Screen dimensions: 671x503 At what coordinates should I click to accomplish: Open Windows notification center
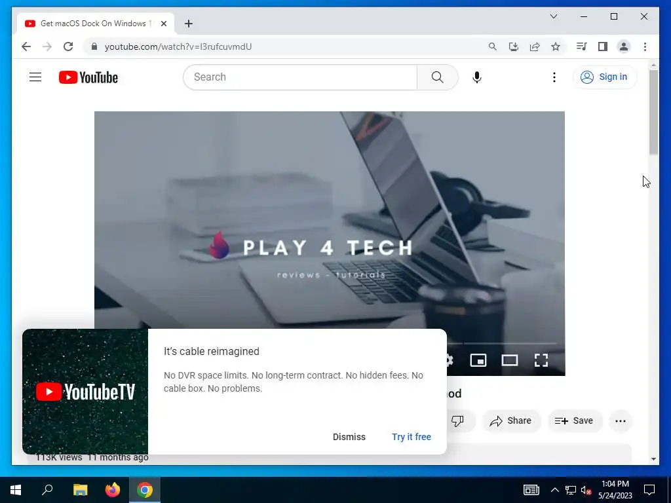649,490
